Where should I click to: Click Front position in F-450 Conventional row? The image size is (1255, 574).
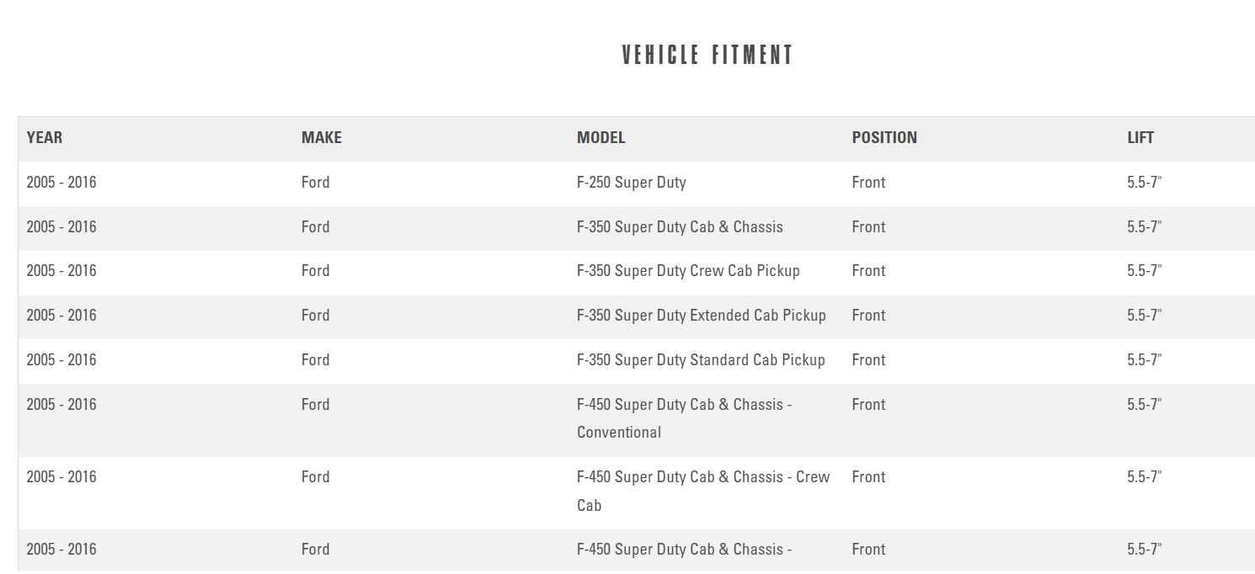click(x=868, y=405)
